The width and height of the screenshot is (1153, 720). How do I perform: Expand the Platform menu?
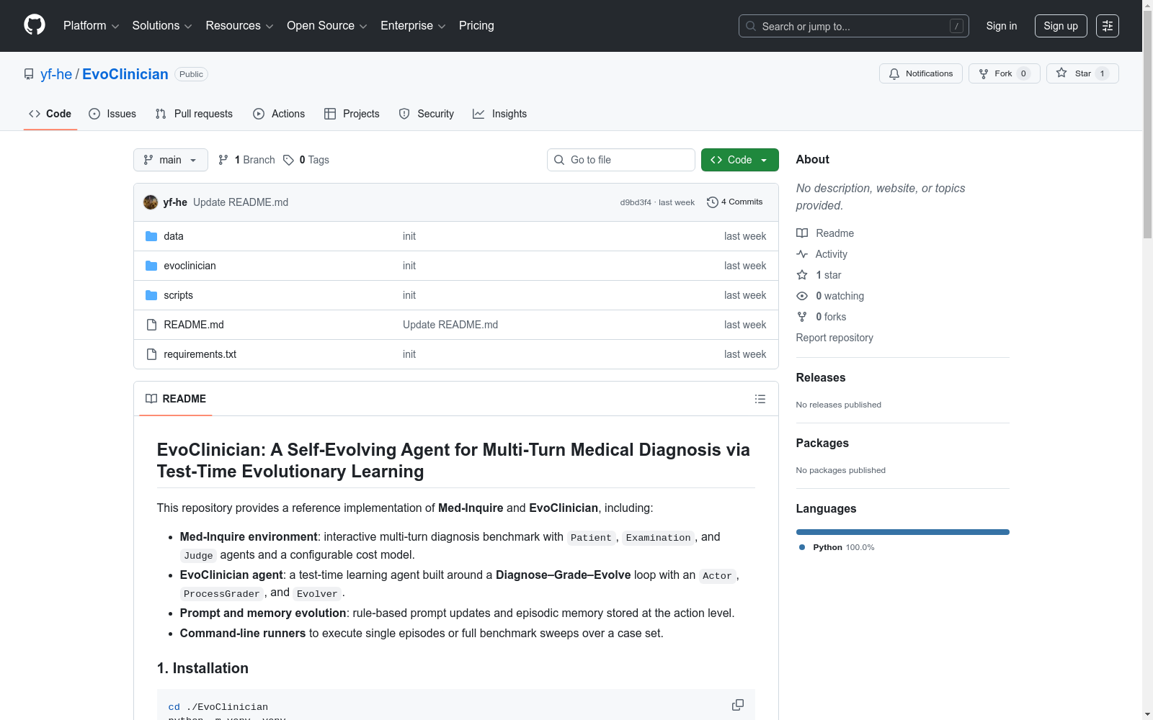tap(92, 26)
